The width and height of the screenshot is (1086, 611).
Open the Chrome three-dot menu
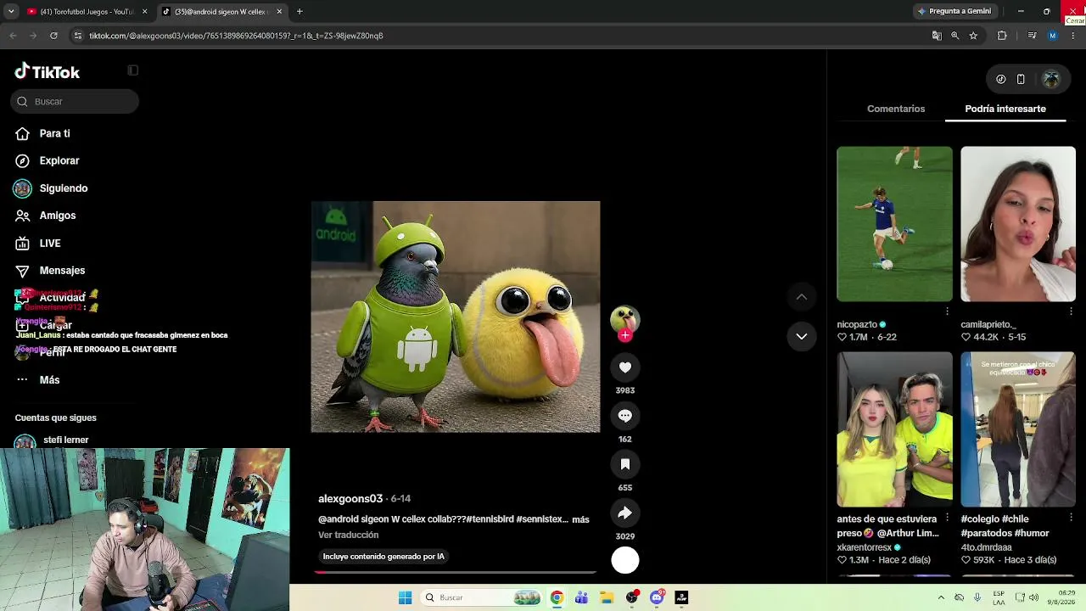tap(1073, 36)
